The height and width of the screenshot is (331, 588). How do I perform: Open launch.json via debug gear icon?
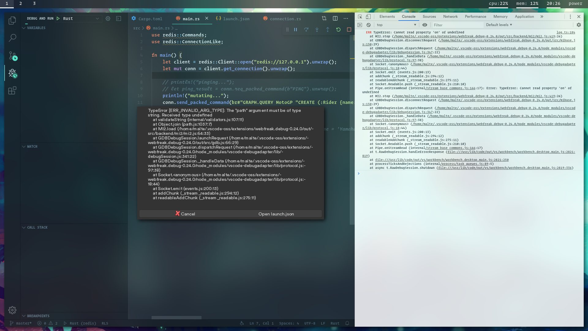click(x=108, y=19)
